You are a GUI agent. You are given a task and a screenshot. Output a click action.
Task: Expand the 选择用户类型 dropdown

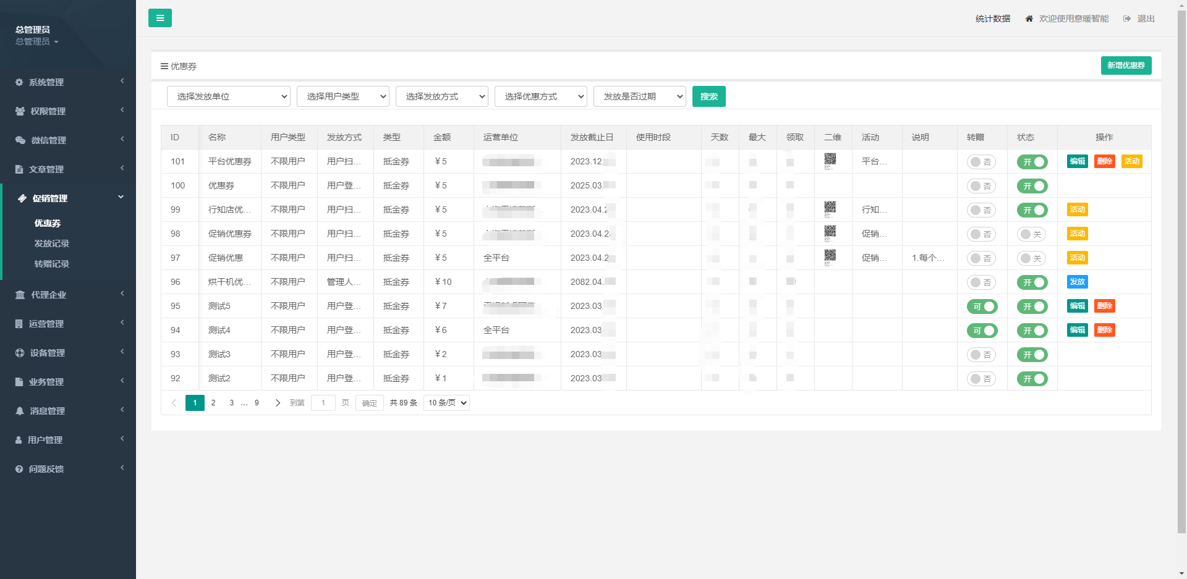(x=342, y=96)
